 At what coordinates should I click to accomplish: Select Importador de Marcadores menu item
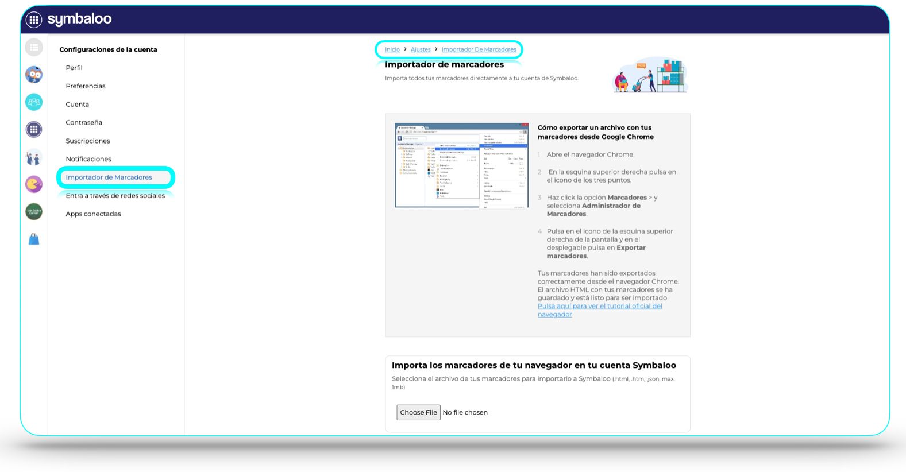point(109,177)
